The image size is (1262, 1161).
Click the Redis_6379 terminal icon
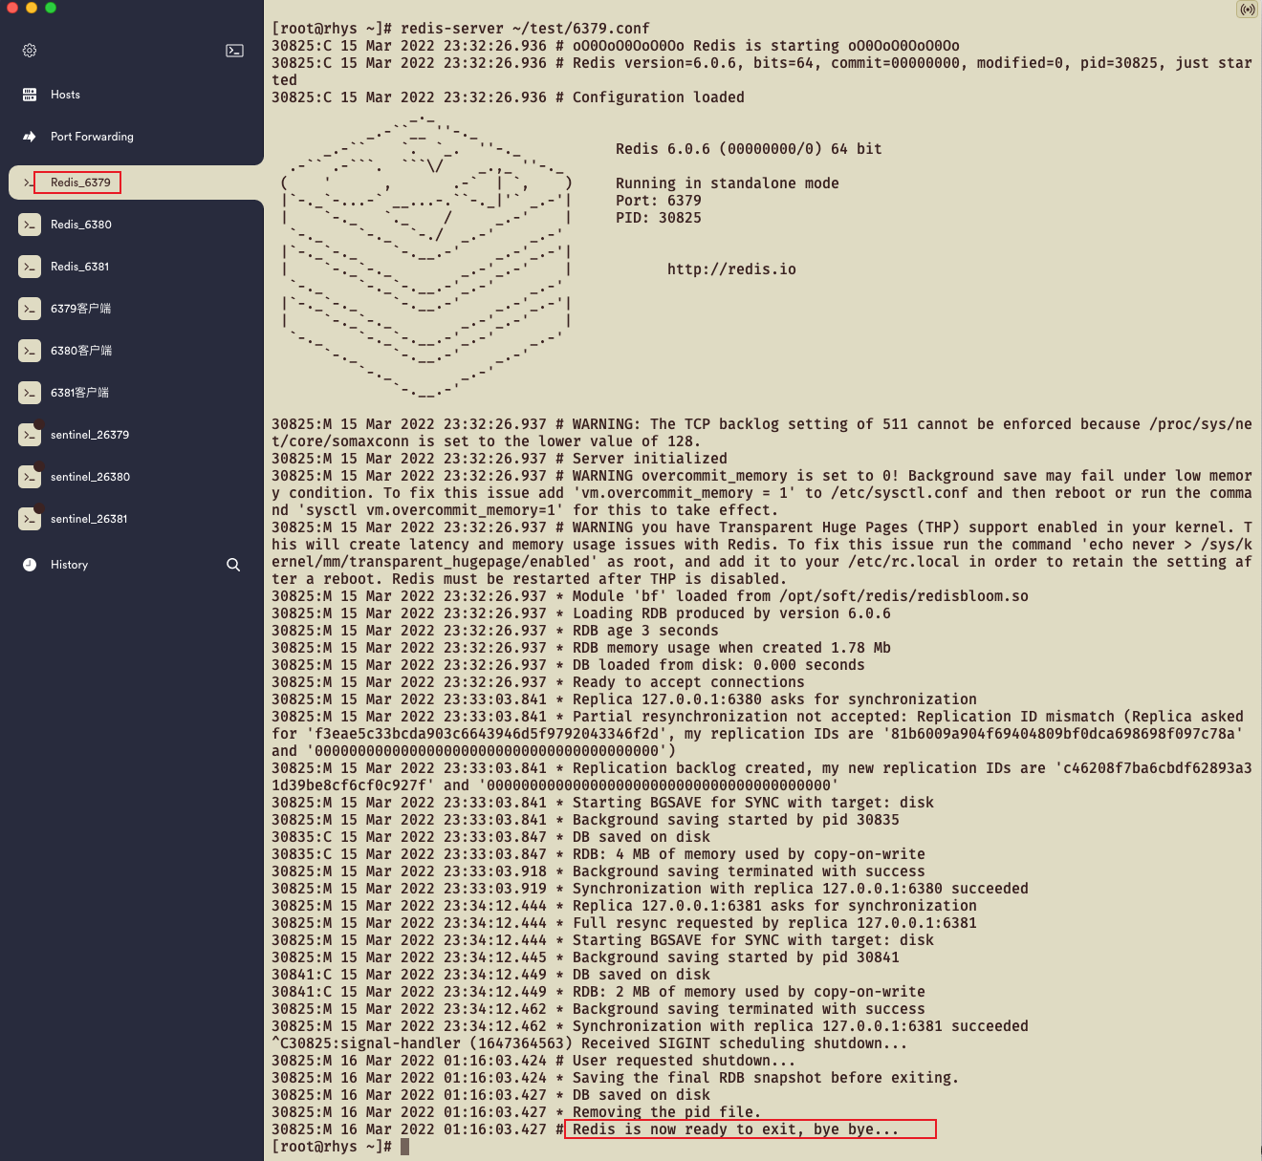point(29,183)
